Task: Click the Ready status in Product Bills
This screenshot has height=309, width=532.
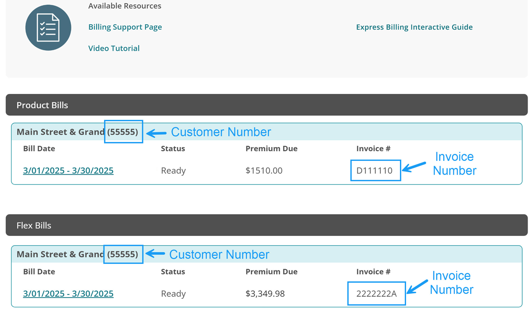Action: 173,171
